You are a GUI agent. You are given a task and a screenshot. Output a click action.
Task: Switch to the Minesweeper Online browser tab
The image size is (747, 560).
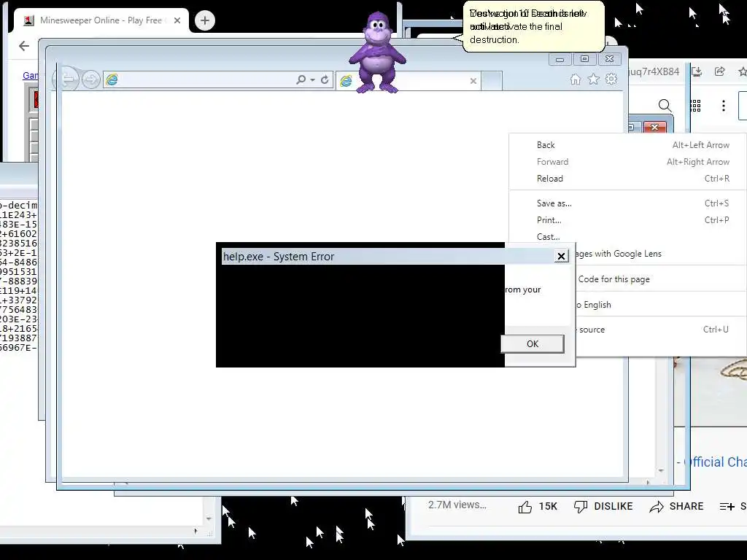point(101,20)
